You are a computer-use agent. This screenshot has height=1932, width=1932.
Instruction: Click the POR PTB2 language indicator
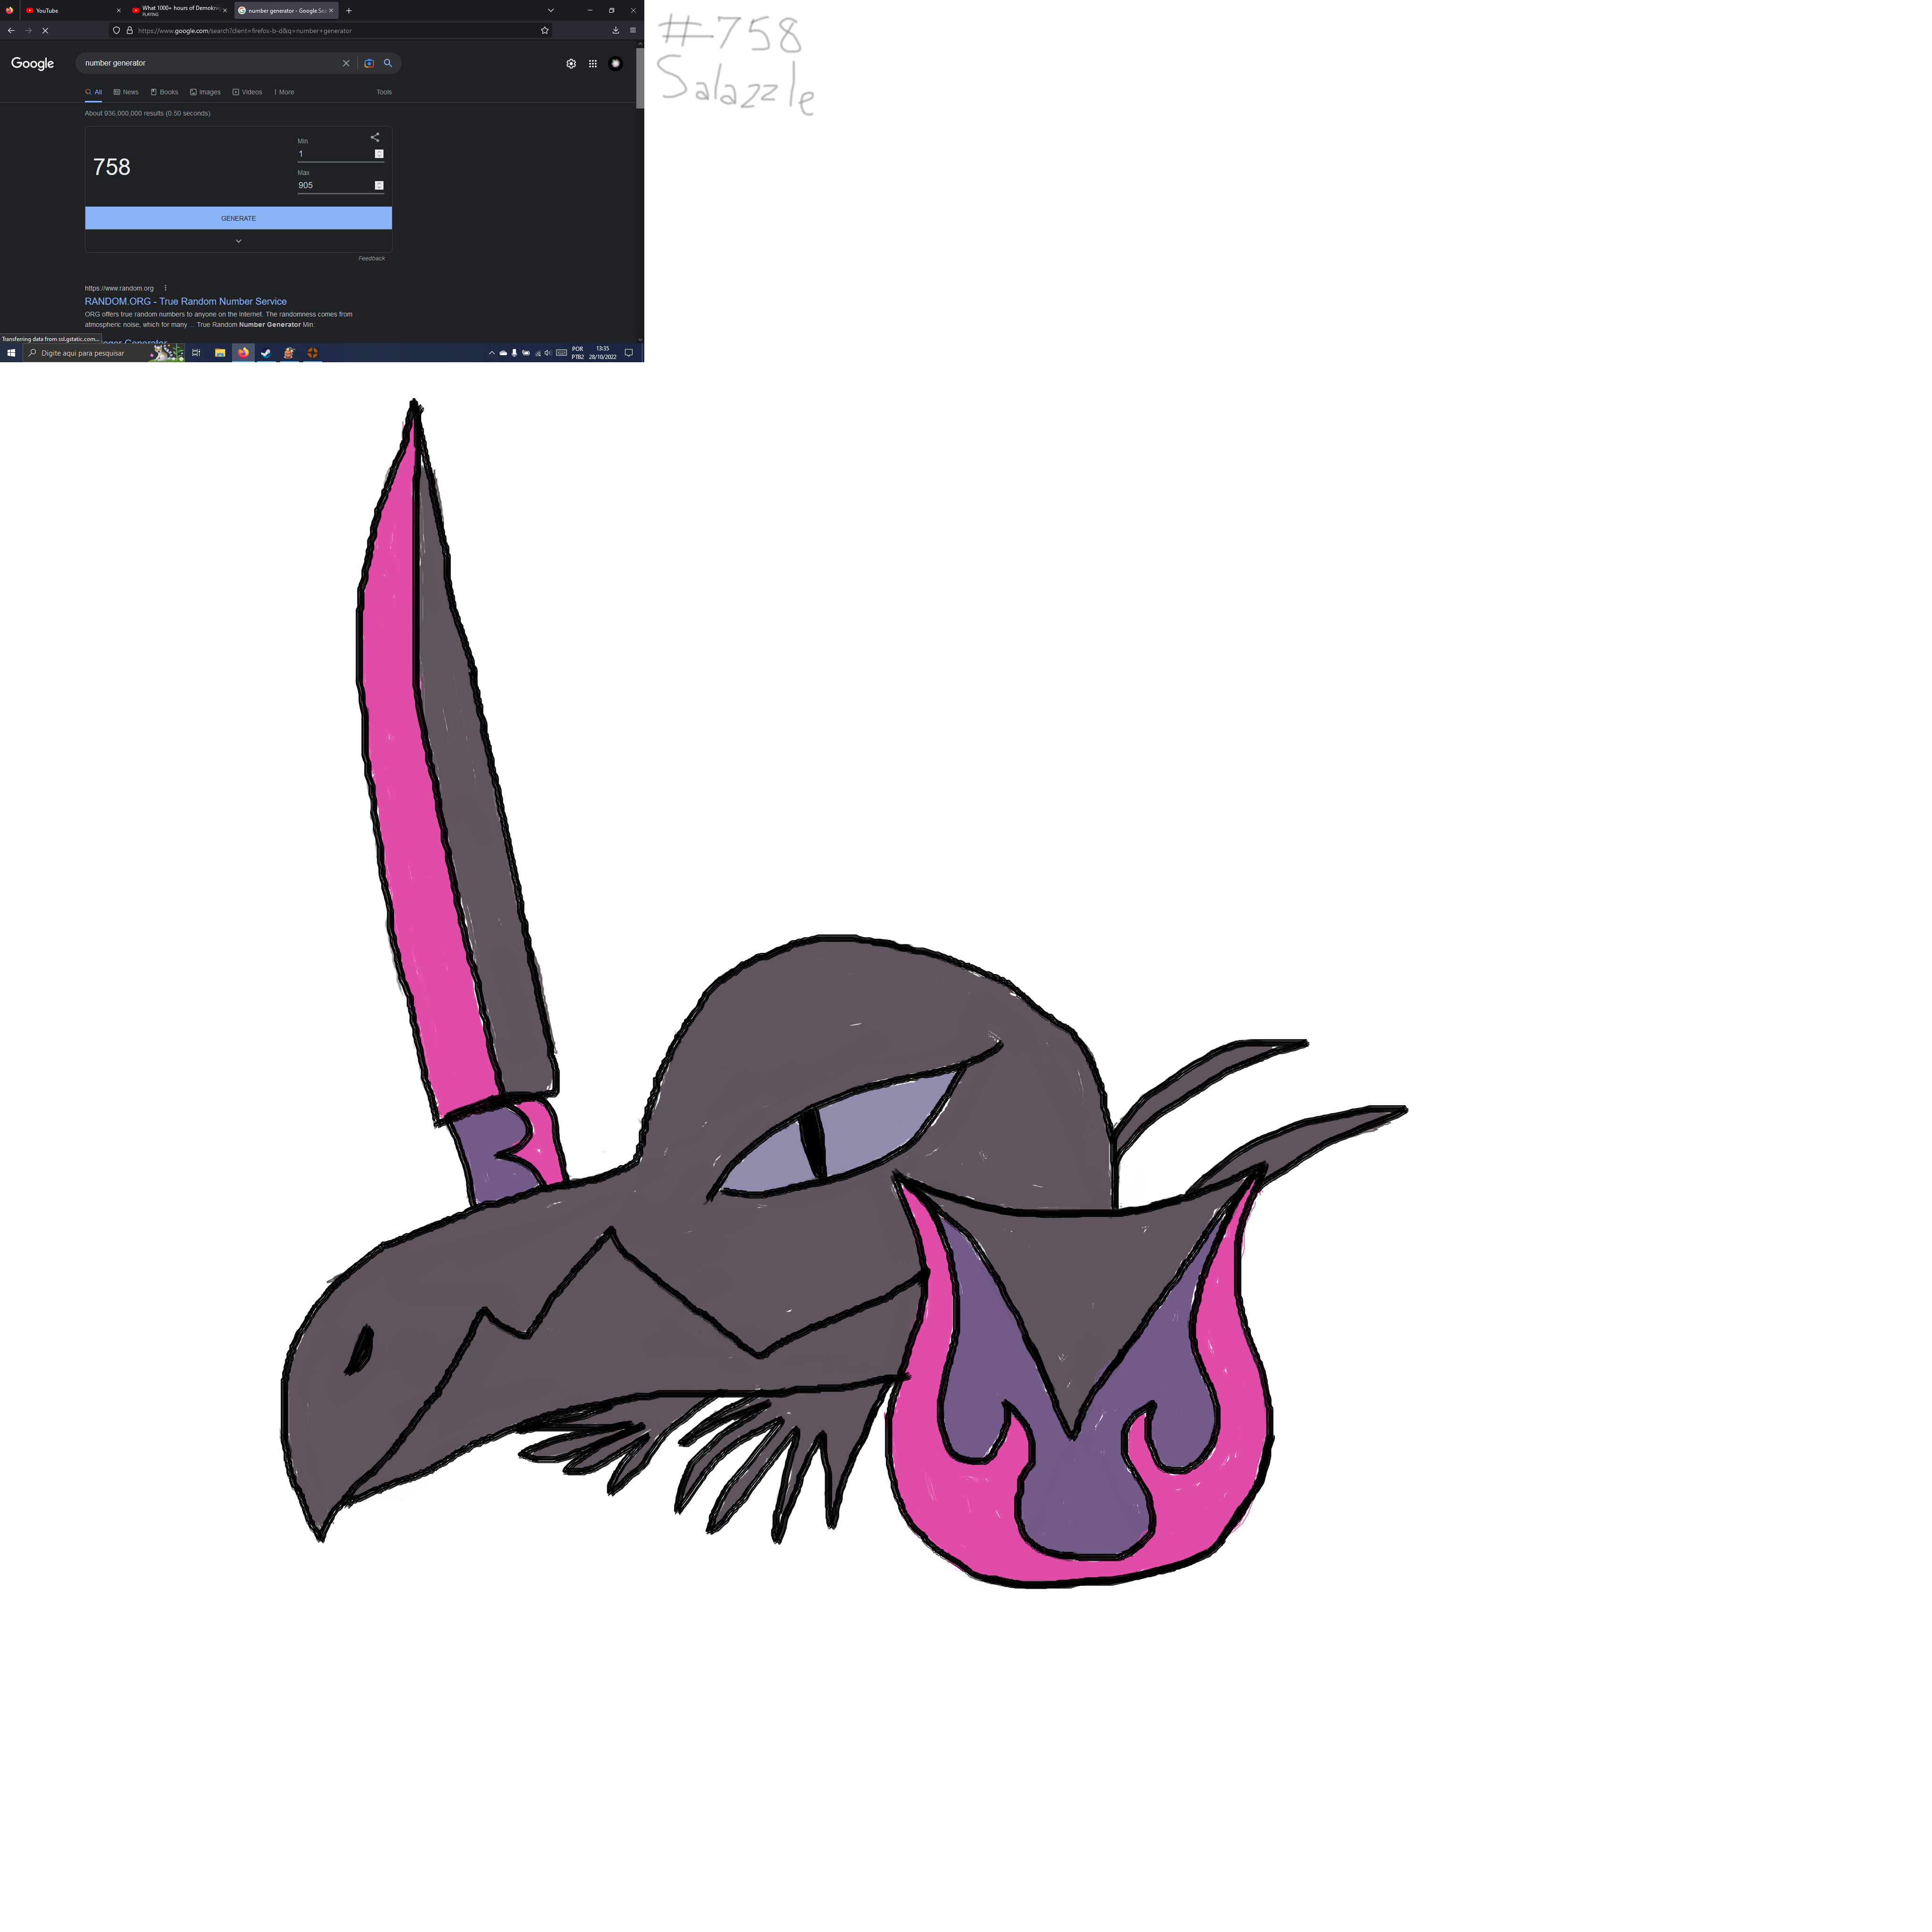click(578, 353)
